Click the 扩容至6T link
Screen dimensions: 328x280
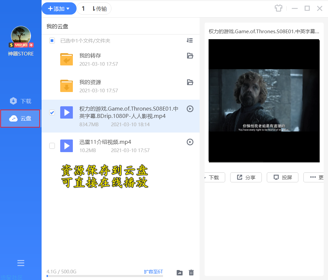(153, 272)
